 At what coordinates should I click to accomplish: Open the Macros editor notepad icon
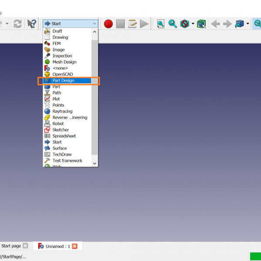(132, 23)
